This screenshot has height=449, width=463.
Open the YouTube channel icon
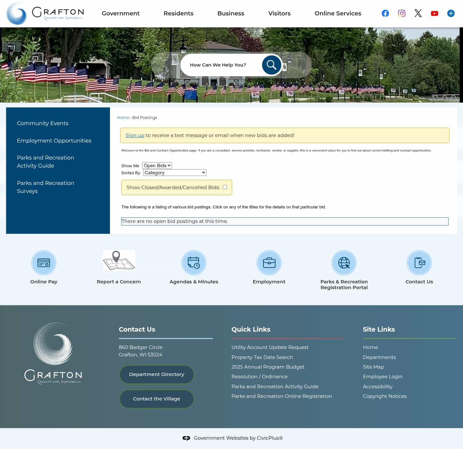tap(434, 13)
